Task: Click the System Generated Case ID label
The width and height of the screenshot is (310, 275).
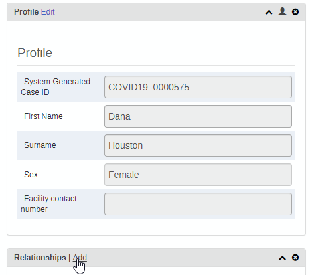Action: pyautogui.click(x=55, y=87)
